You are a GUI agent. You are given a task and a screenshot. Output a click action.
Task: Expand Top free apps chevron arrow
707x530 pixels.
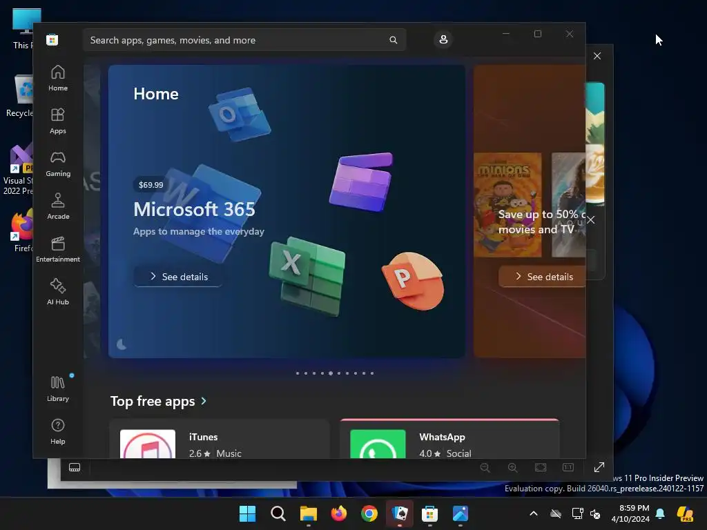coord(204,401)
